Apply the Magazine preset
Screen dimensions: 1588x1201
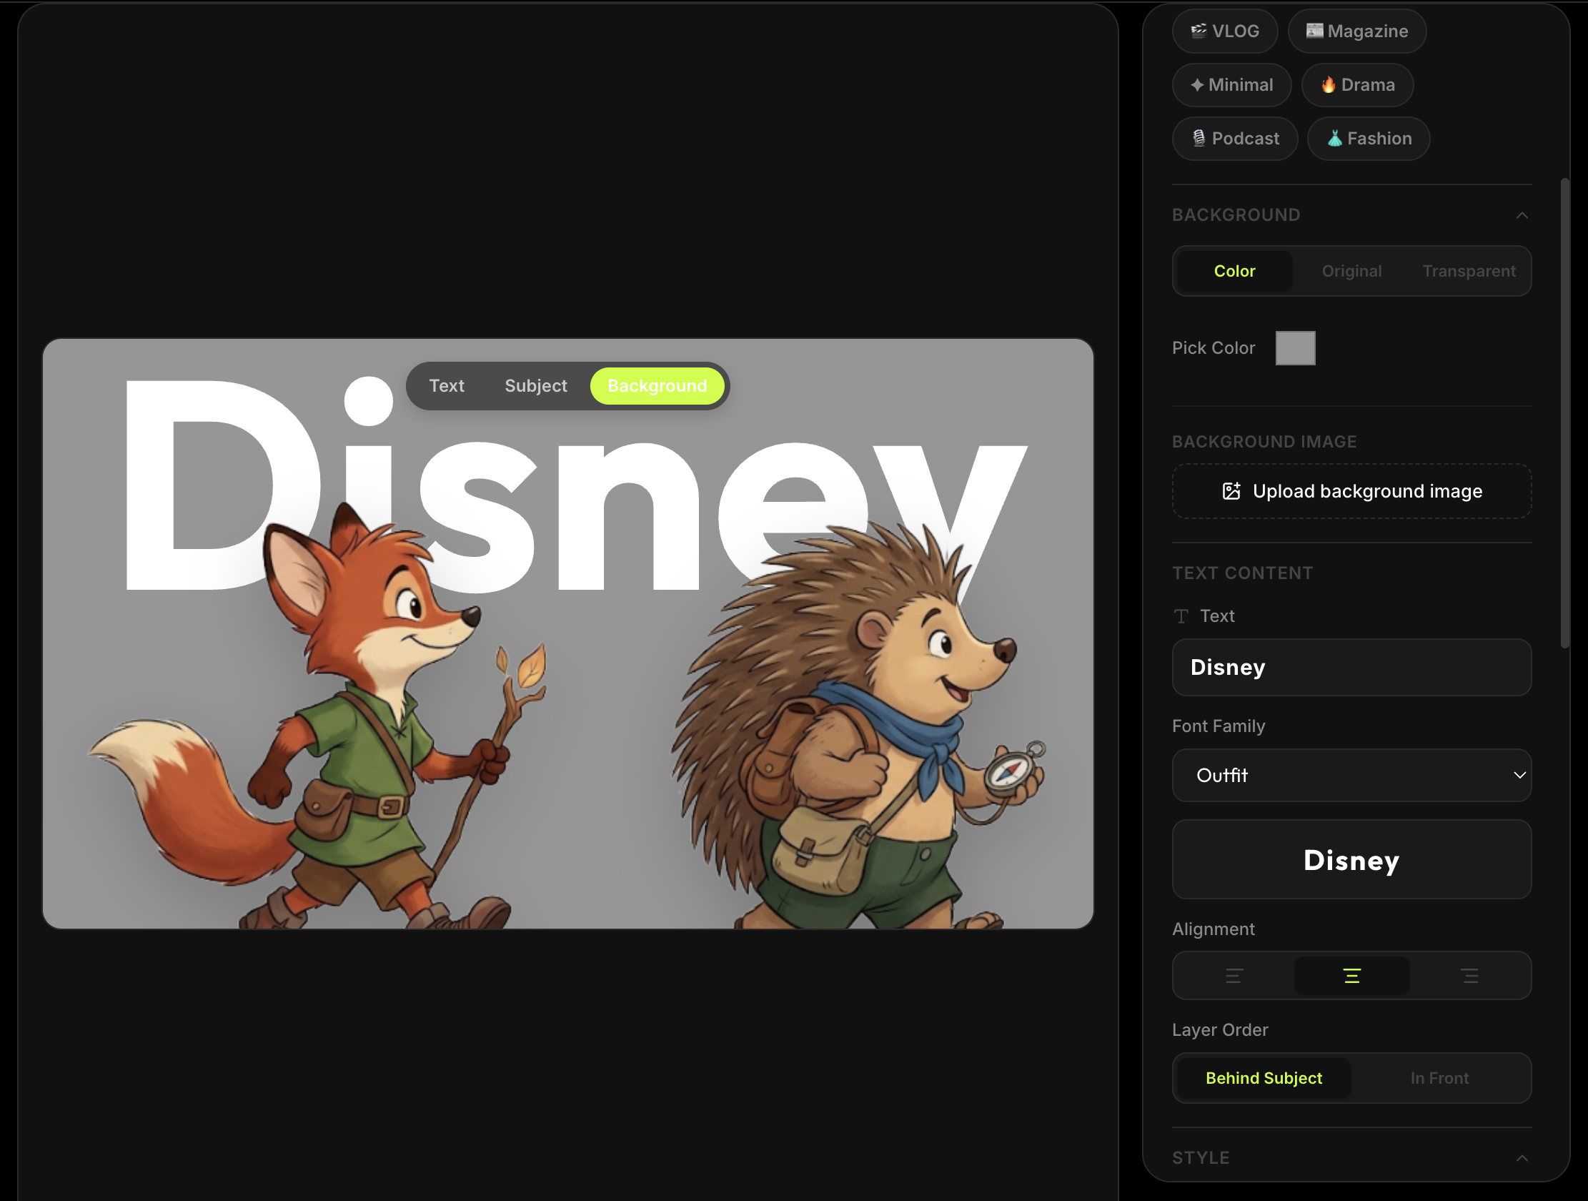tap(1357, 31)
